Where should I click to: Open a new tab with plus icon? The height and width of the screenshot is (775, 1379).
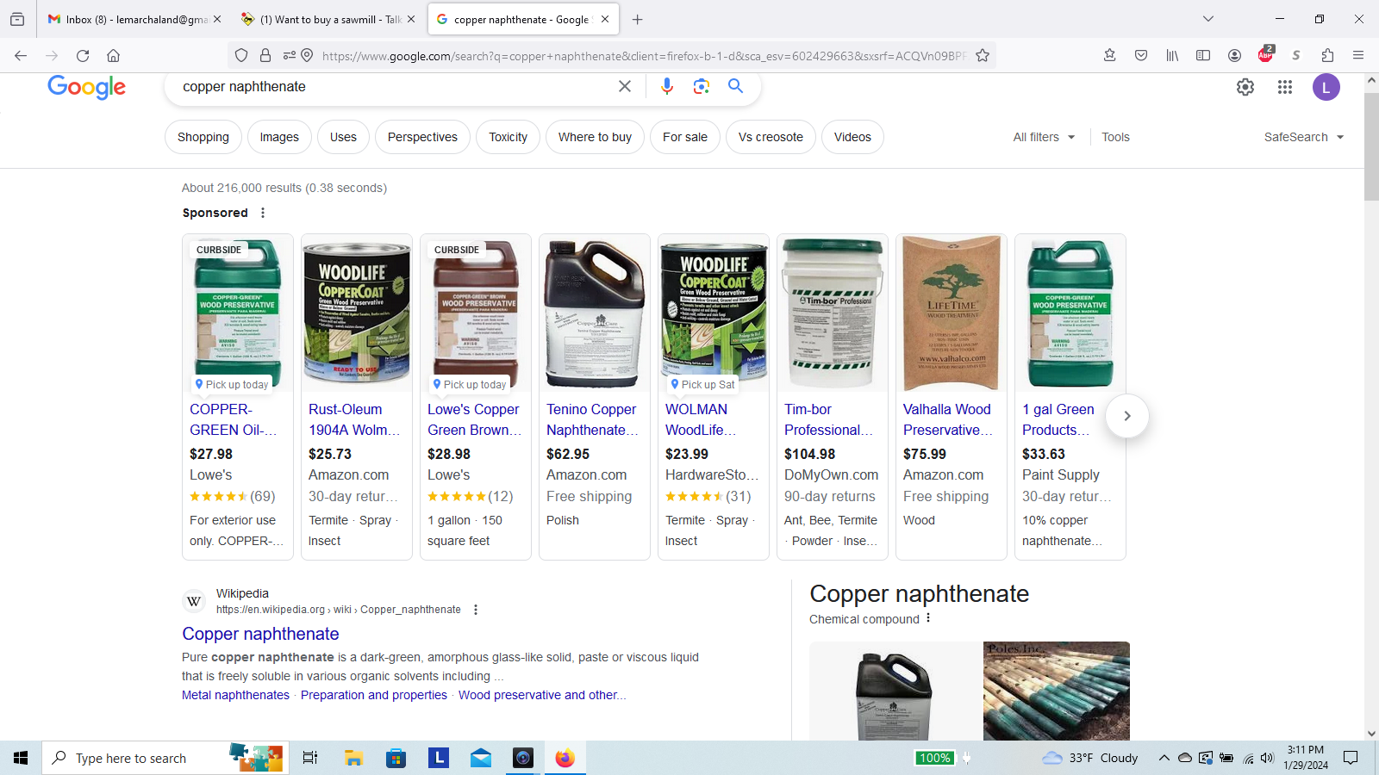(x=637, y=19)
